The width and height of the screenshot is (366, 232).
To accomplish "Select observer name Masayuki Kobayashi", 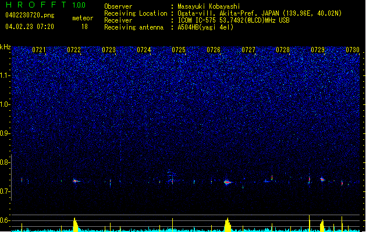I will (209, 6).
